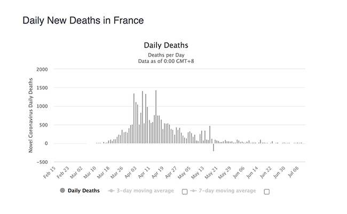Toggle the Daily Deaths legend label
Screen dimensions: 347x214
pos(83,191)
